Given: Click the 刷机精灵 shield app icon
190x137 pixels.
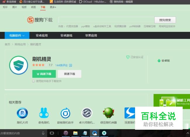Looking at the screenshot, I should coord(19,65).
